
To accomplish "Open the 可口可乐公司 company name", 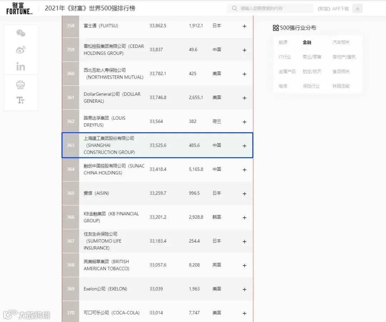I will pyautogui.click(x=112, y=313).
